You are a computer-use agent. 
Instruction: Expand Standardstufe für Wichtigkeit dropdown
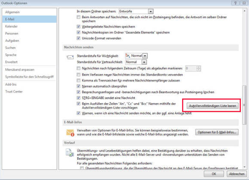pyautogui.click(x=145, y=56)
